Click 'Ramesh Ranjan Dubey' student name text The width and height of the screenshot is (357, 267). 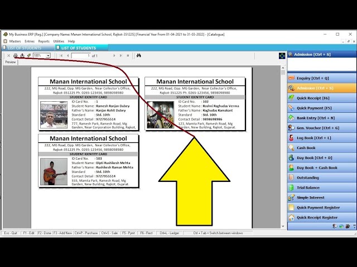coord(113,106)
